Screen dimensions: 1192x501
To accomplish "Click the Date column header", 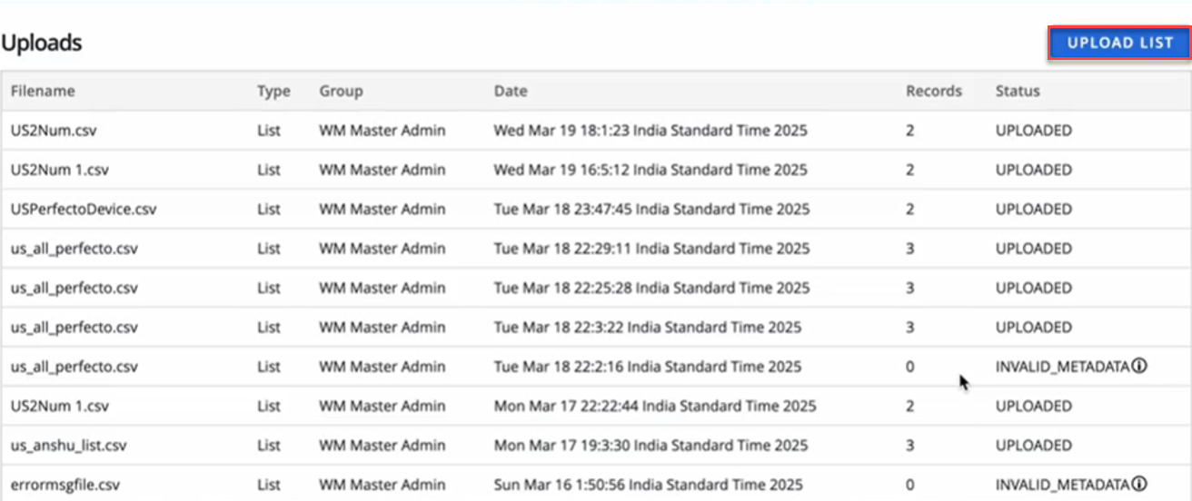I will pos(511,91).
